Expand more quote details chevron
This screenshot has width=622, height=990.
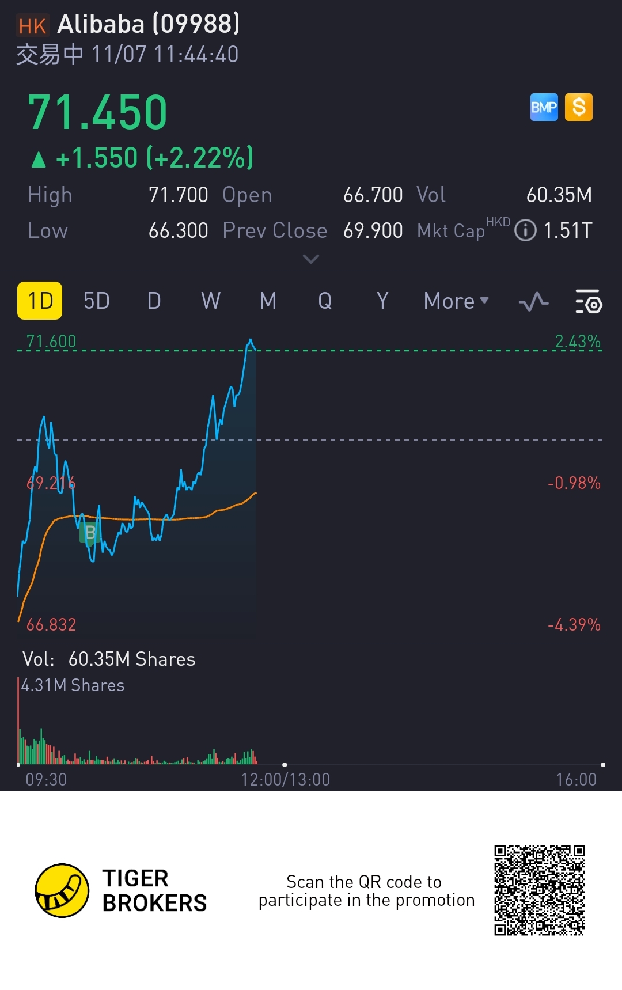310,259
